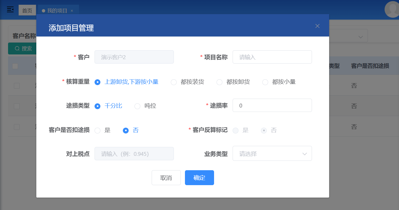Switch to the 首页 tab
399x210 pixels.
pyautogui.click(x=27, y=11)
